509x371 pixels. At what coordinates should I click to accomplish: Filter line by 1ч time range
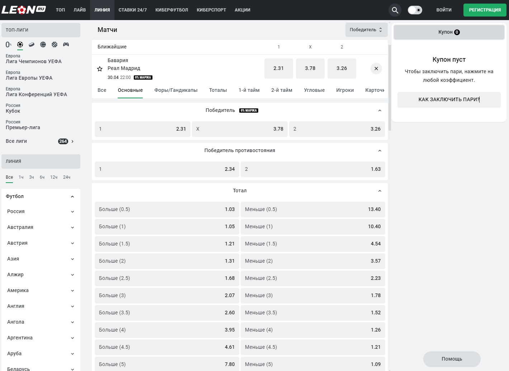(x=21, y=177)
